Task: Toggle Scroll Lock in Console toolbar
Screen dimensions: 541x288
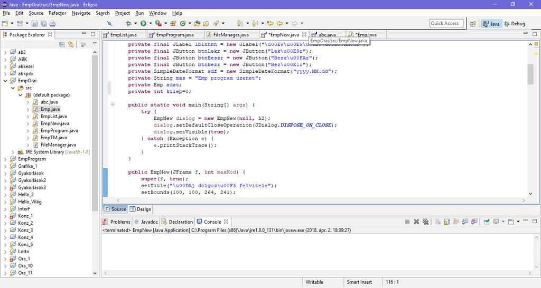Action: (447, 222)
